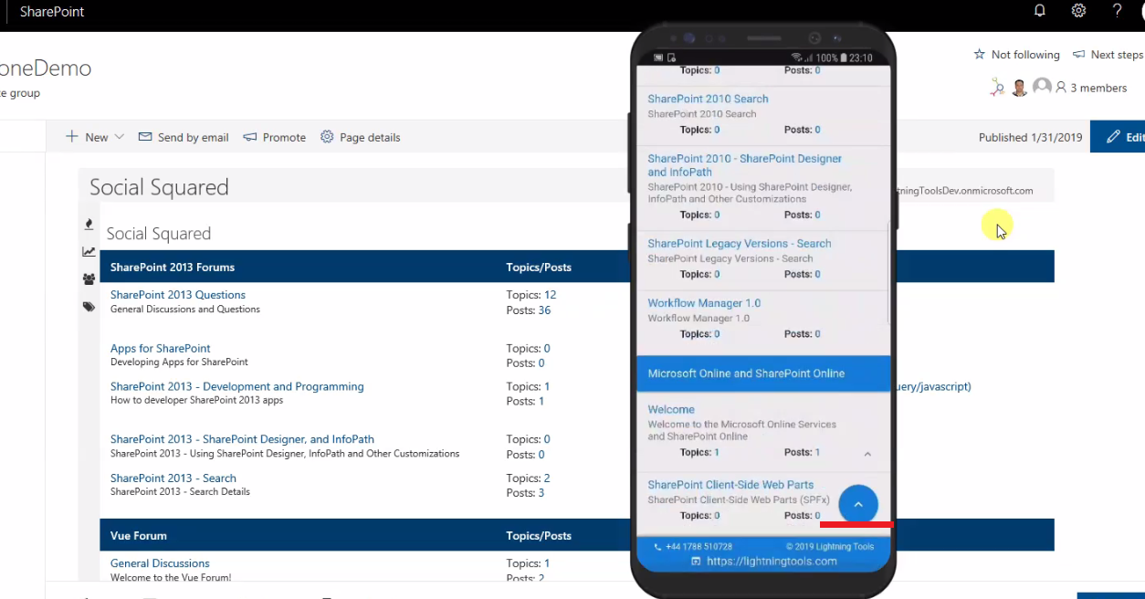The height and width of the screenshot is (599, 1145).
Task: Click the Next steps megaphone icon
Action: [1078, 55]
